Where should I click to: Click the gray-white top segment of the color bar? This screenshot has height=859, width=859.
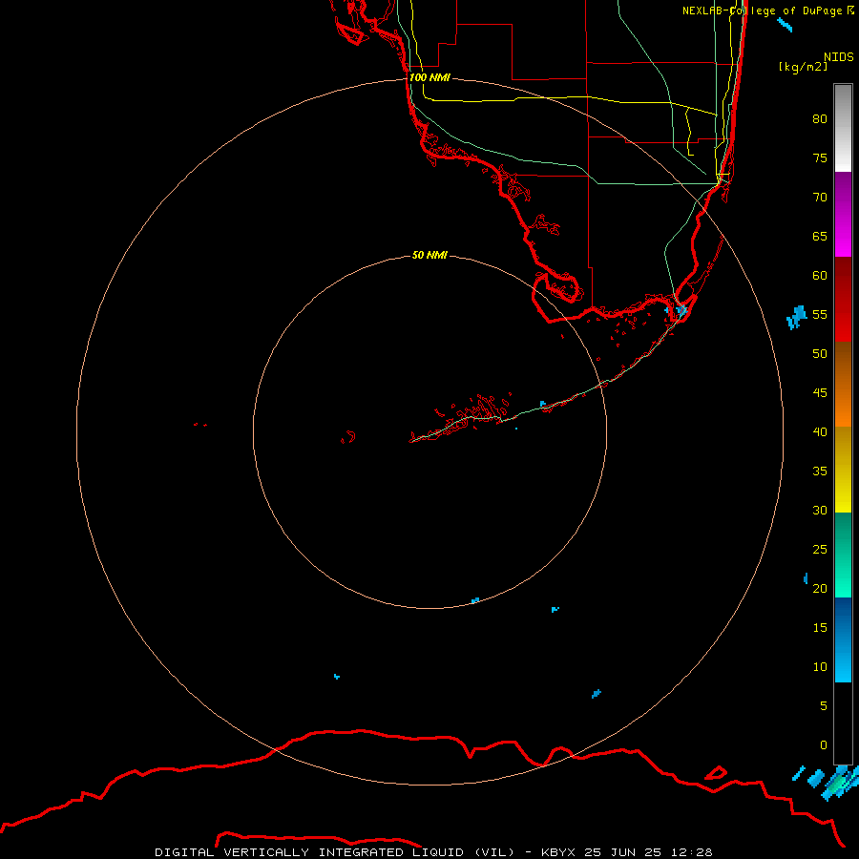click(843, 128)
